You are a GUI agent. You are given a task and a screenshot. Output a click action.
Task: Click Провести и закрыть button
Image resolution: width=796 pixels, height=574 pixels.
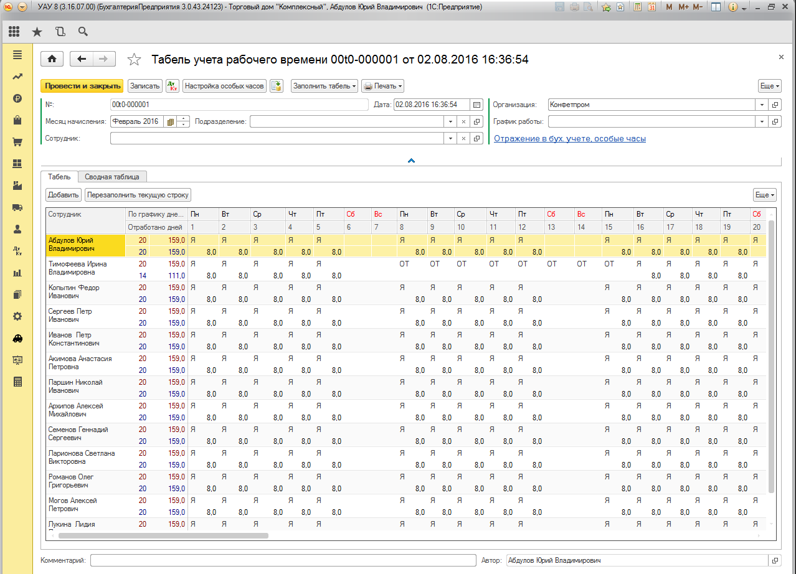82,86
